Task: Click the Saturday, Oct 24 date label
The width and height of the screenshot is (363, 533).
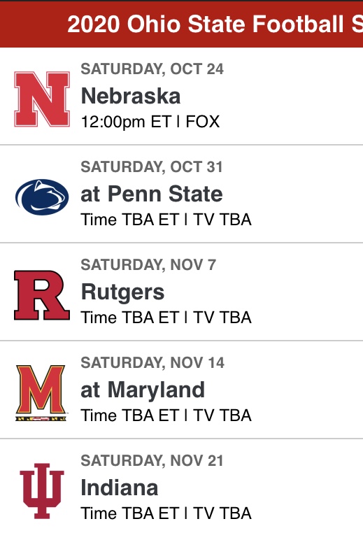Action: (152, 69)
